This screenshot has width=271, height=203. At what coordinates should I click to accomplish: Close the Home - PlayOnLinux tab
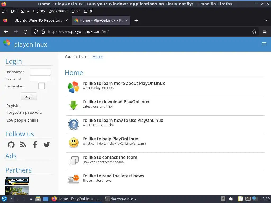(x=126, y=20)
